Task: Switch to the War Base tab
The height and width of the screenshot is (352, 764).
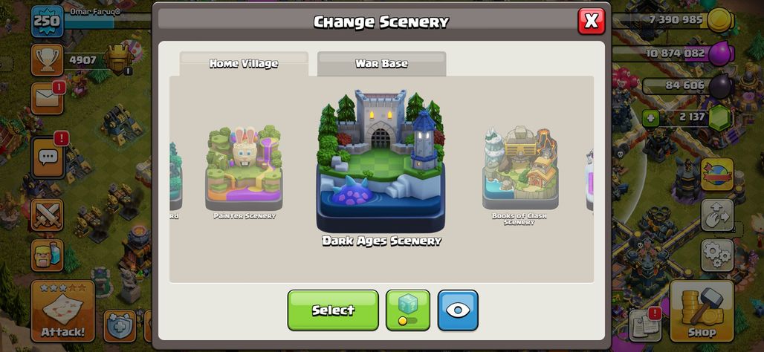Action: 381,64
